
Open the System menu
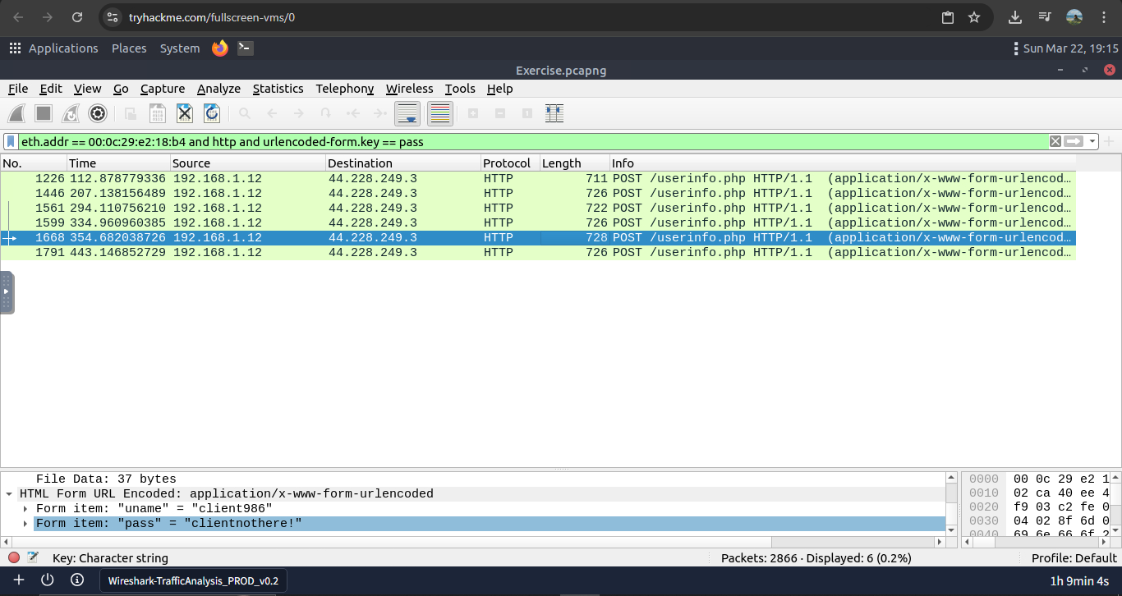180,48
